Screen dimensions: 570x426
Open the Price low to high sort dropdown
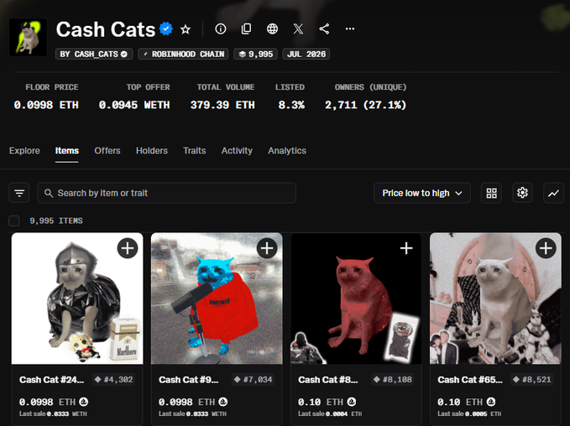pos(422,193)
